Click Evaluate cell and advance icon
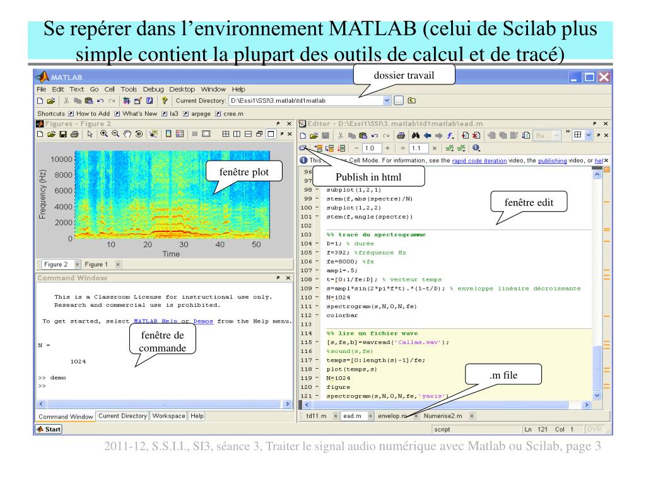 (329, 148)
